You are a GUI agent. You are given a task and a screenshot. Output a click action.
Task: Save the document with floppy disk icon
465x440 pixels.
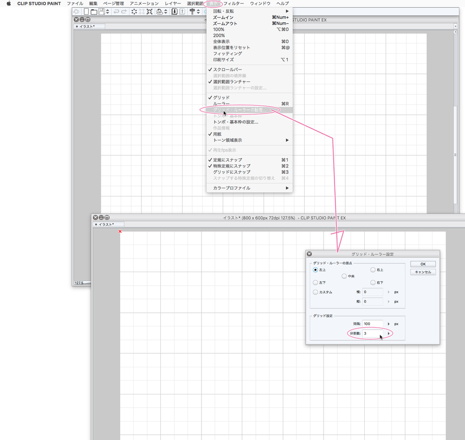point(101,12)
